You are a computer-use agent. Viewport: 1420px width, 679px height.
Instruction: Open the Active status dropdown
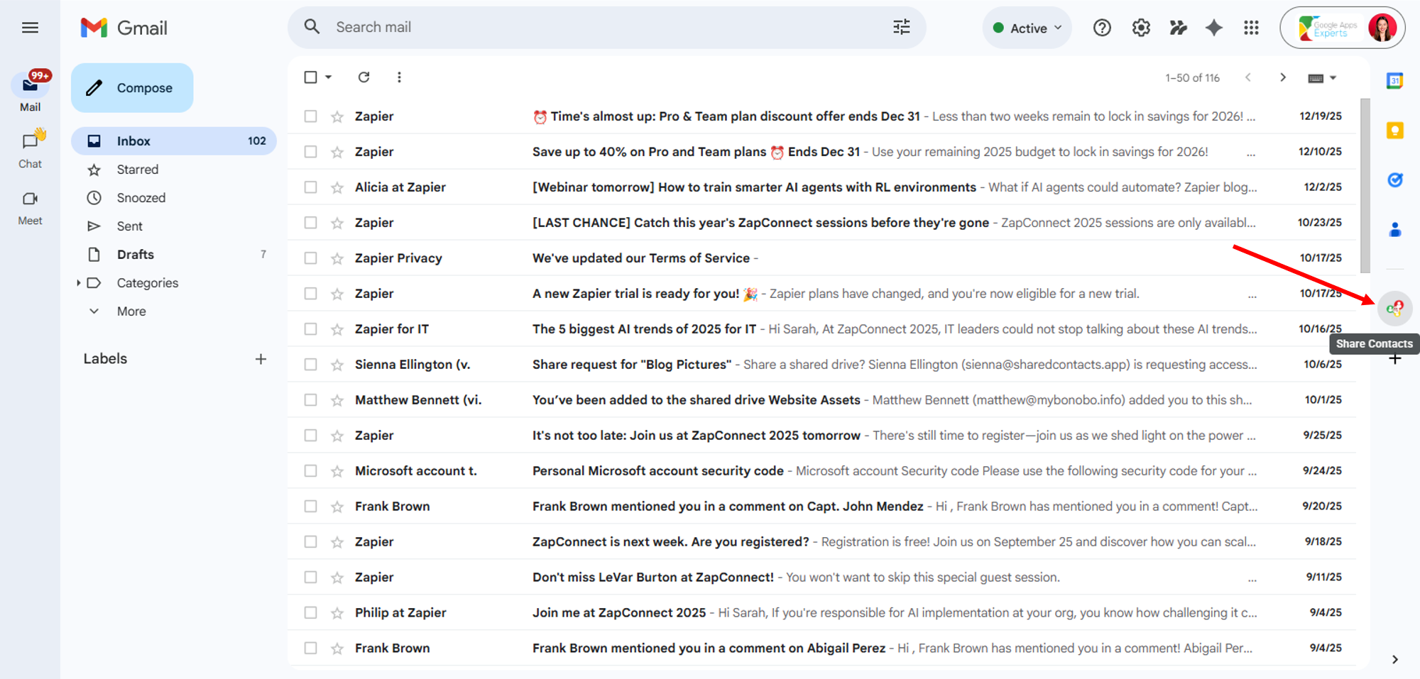(x=1027, y=28)
